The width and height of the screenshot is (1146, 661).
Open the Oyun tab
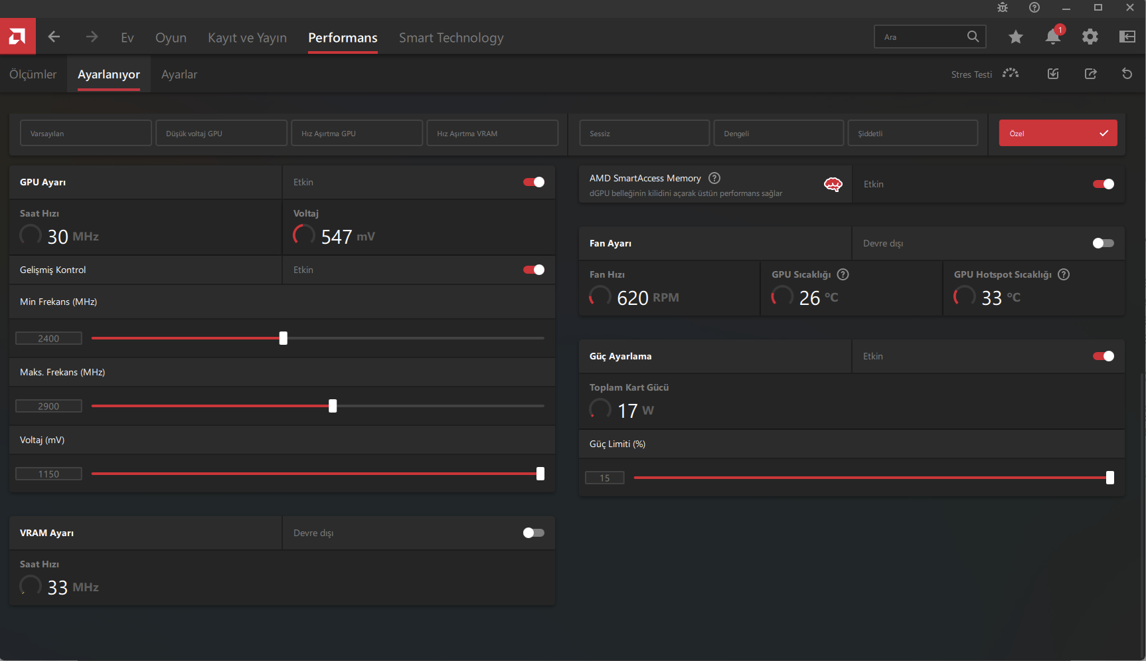point(171,38)
